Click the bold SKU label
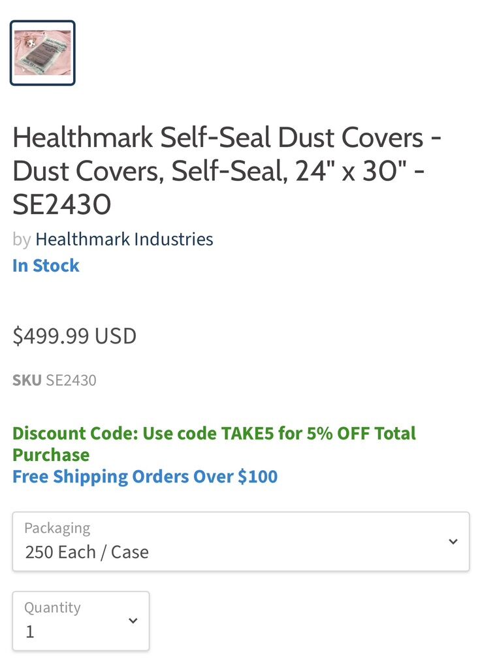Viewport: 482px width, 666px height. (x=27, y=380)
